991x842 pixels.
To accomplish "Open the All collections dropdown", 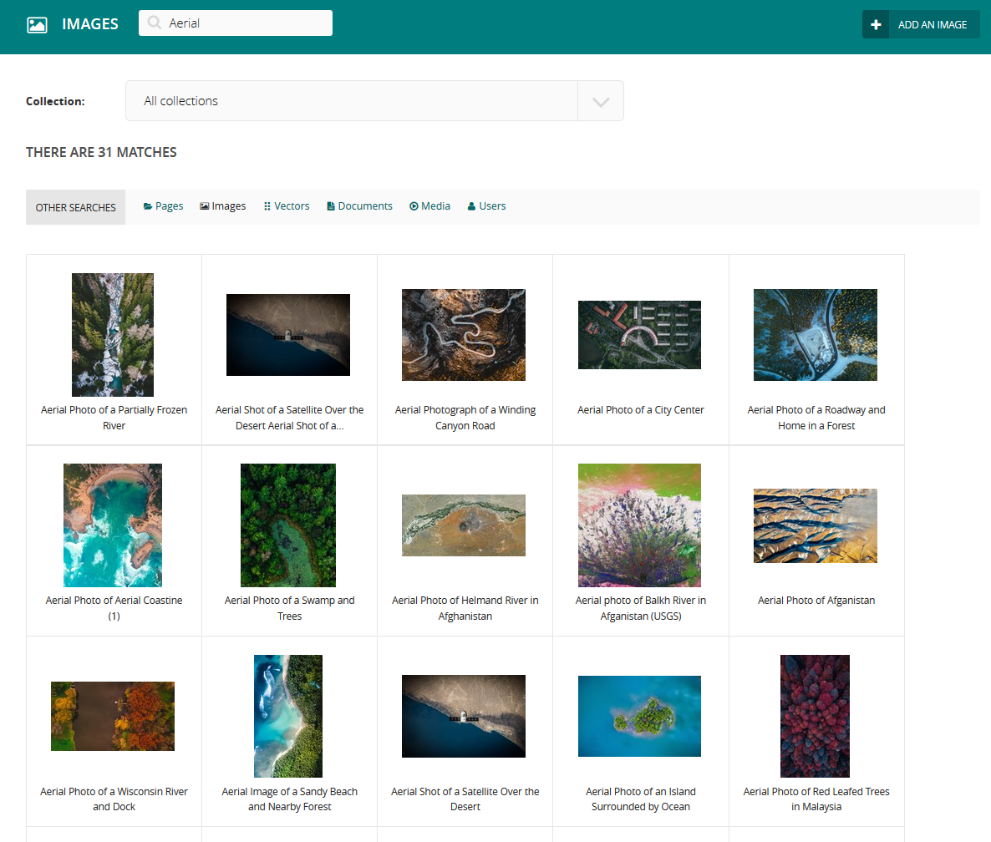I will [351, 100].
